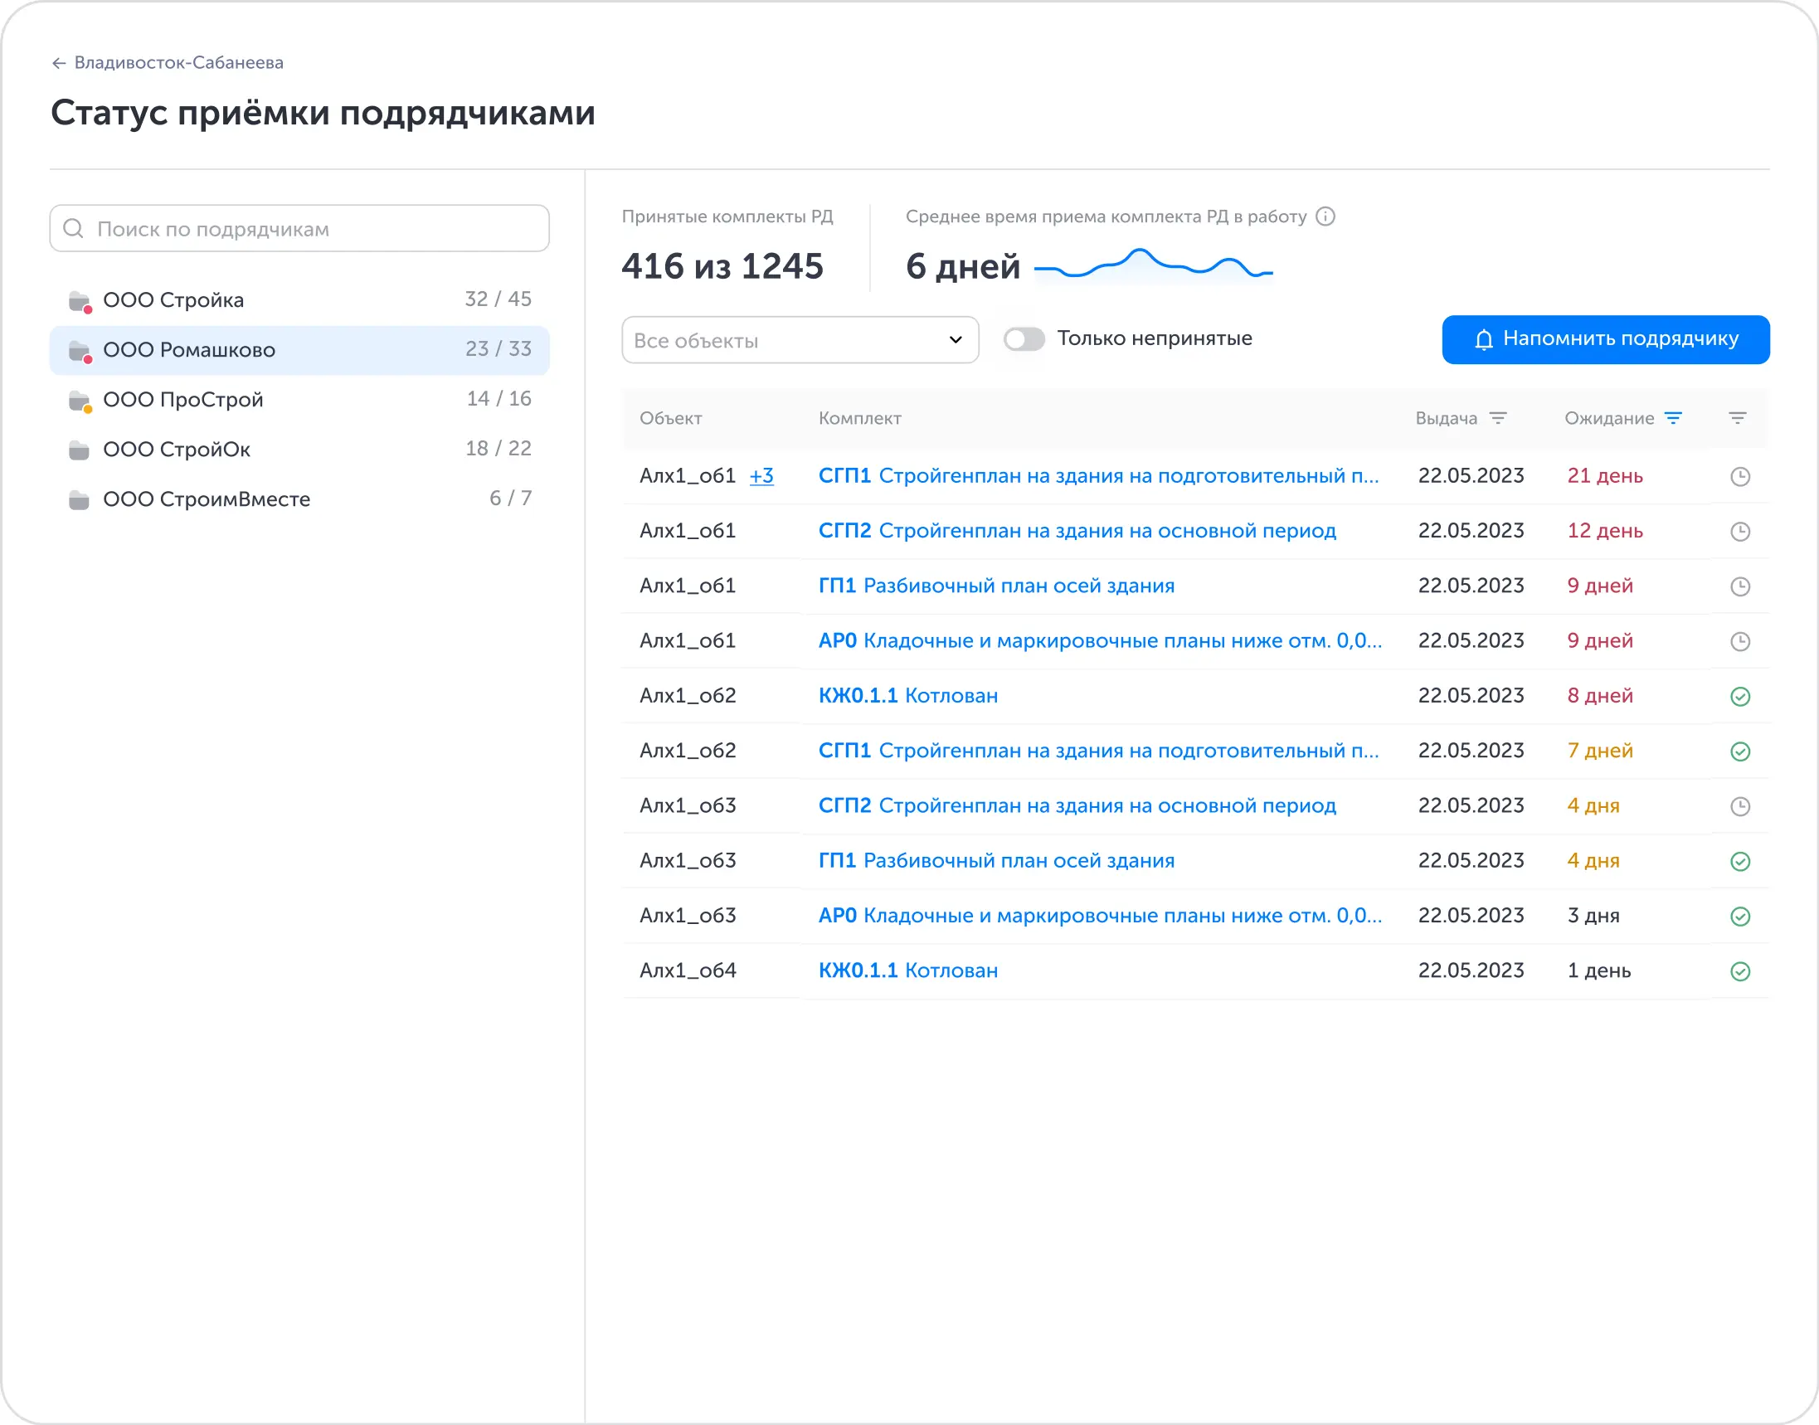Click clock icon in АР0 9 дней row

[x=1739, y=642]
